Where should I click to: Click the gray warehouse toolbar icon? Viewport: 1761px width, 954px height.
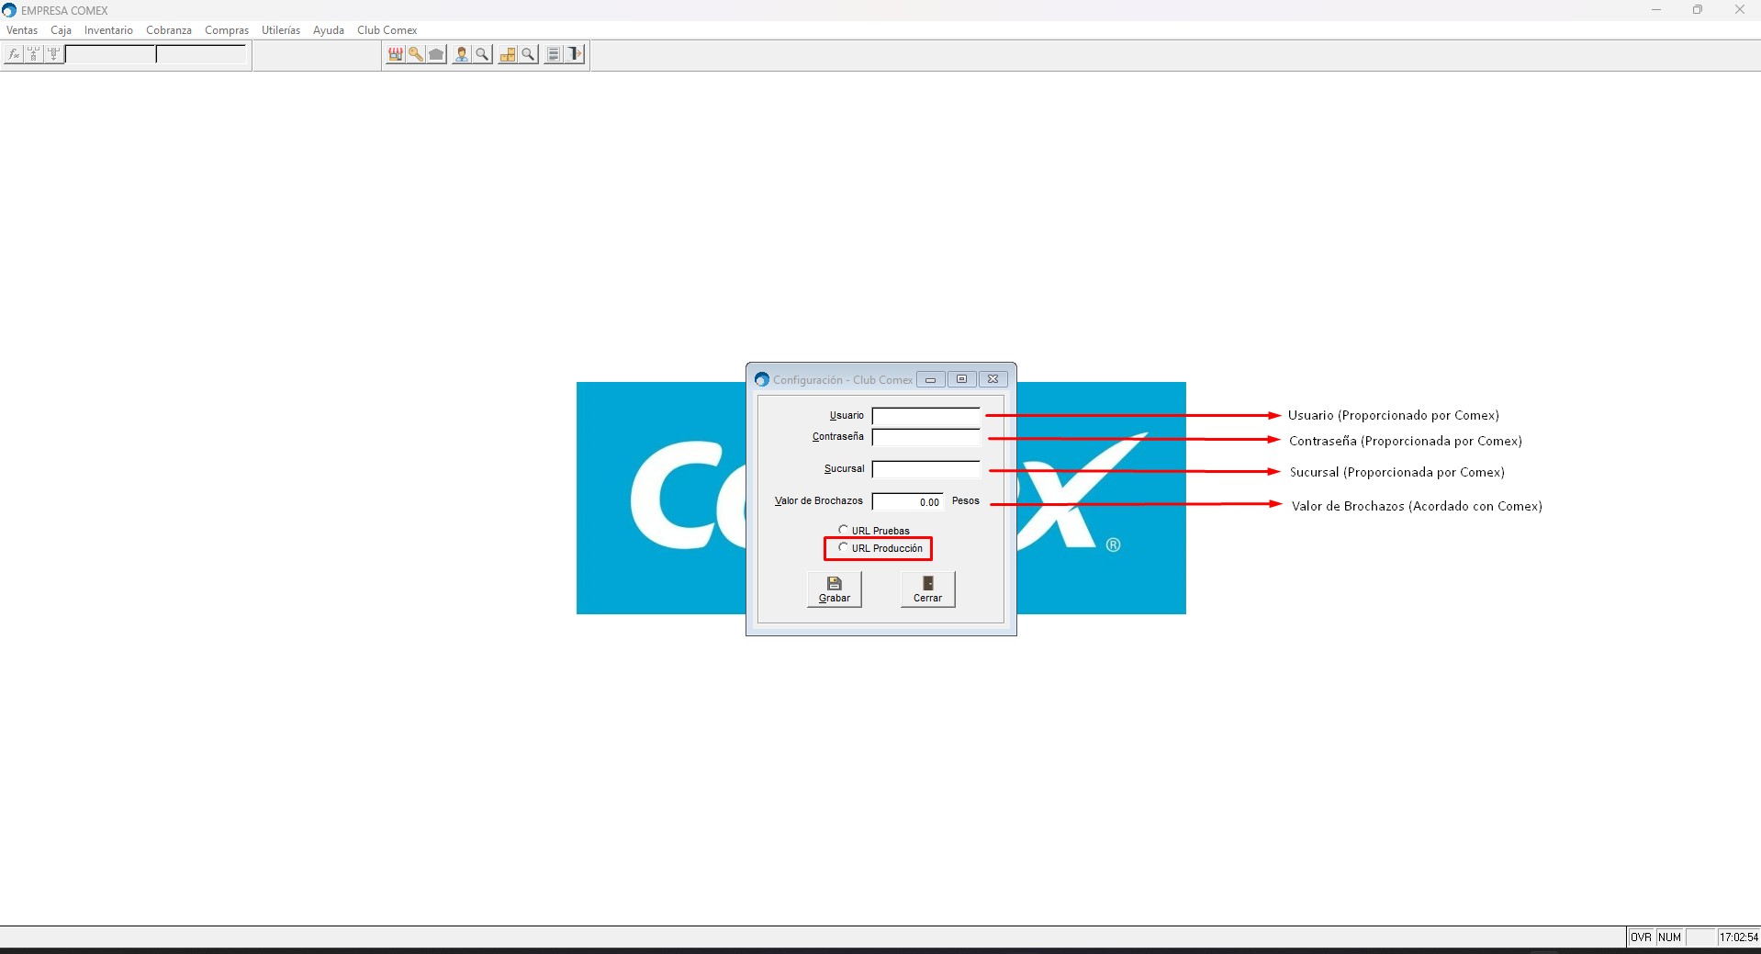coord(436,55)
